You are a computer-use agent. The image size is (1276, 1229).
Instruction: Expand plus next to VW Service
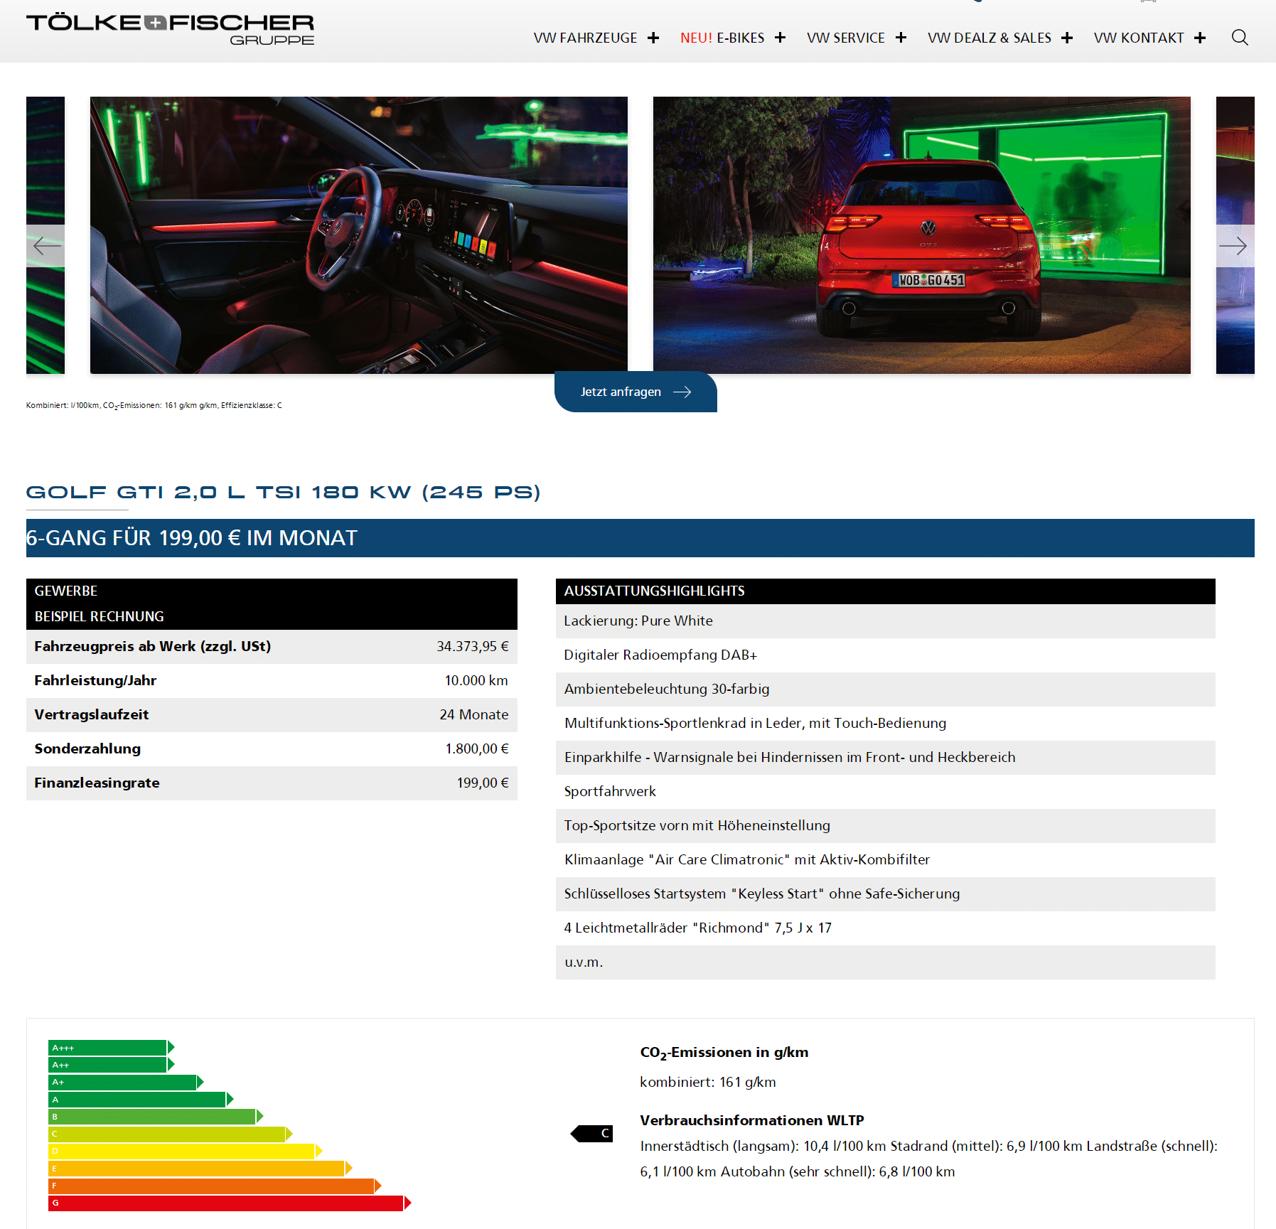(x=901, y=38)
